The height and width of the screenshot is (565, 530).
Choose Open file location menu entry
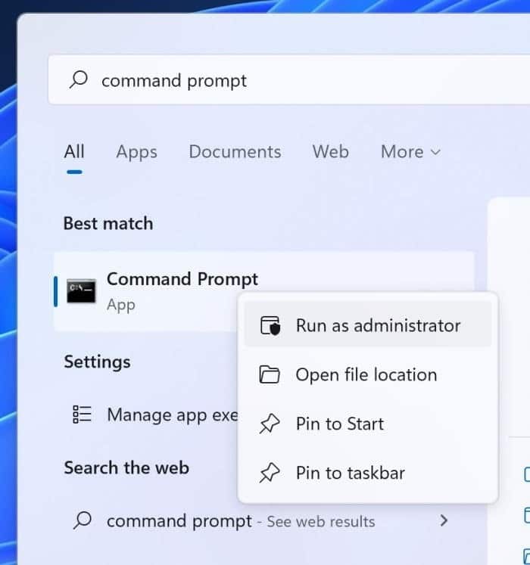pos(368,374)
